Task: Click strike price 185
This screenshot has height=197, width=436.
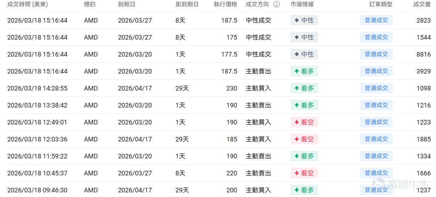Action: coord(232,139)
